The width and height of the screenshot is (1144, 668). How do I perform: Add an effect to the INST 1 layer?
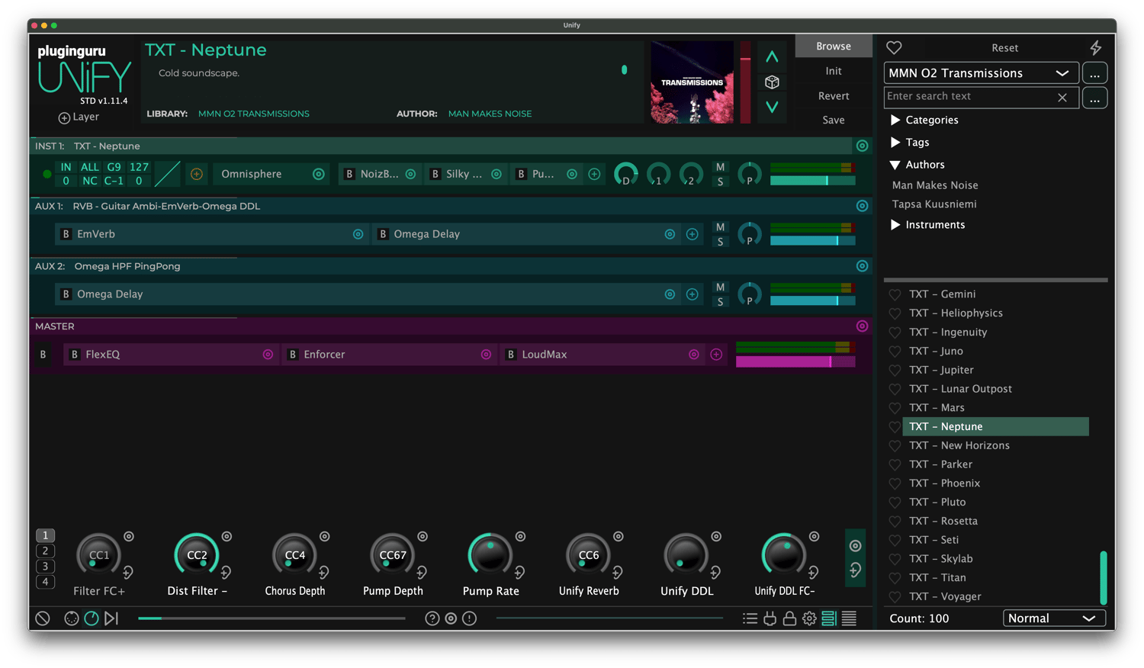[x=594, y=174]
